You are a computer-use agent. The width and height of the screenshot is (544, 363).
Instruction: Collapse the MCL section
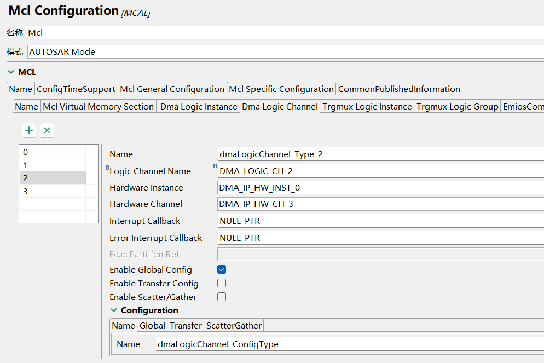coord(11,72)
